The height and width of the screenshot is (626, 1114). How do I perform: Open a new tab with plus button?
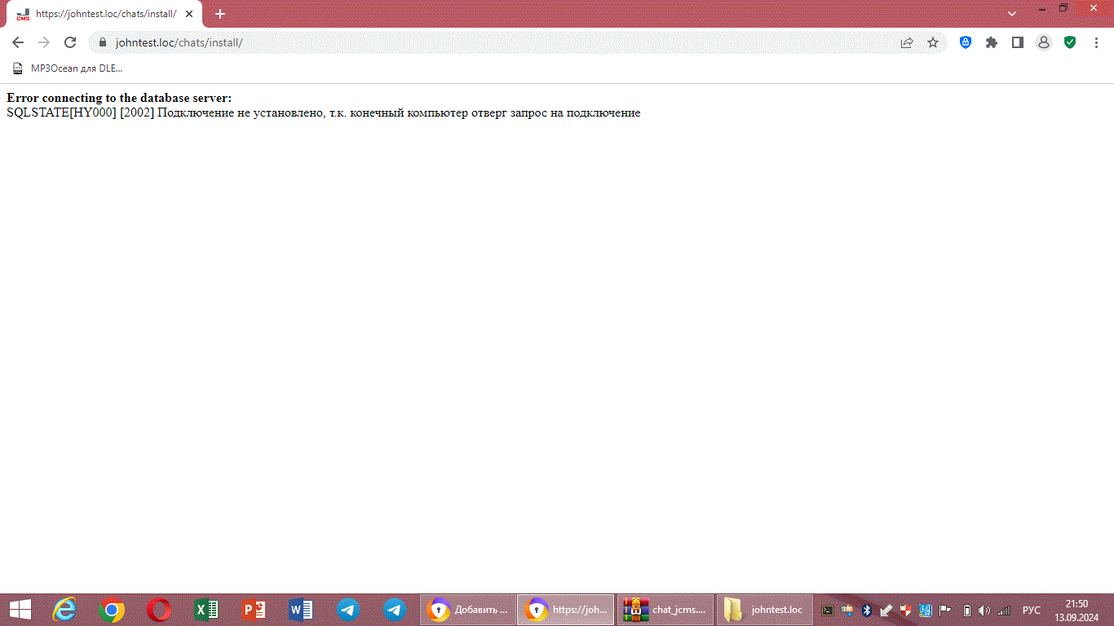220,14
